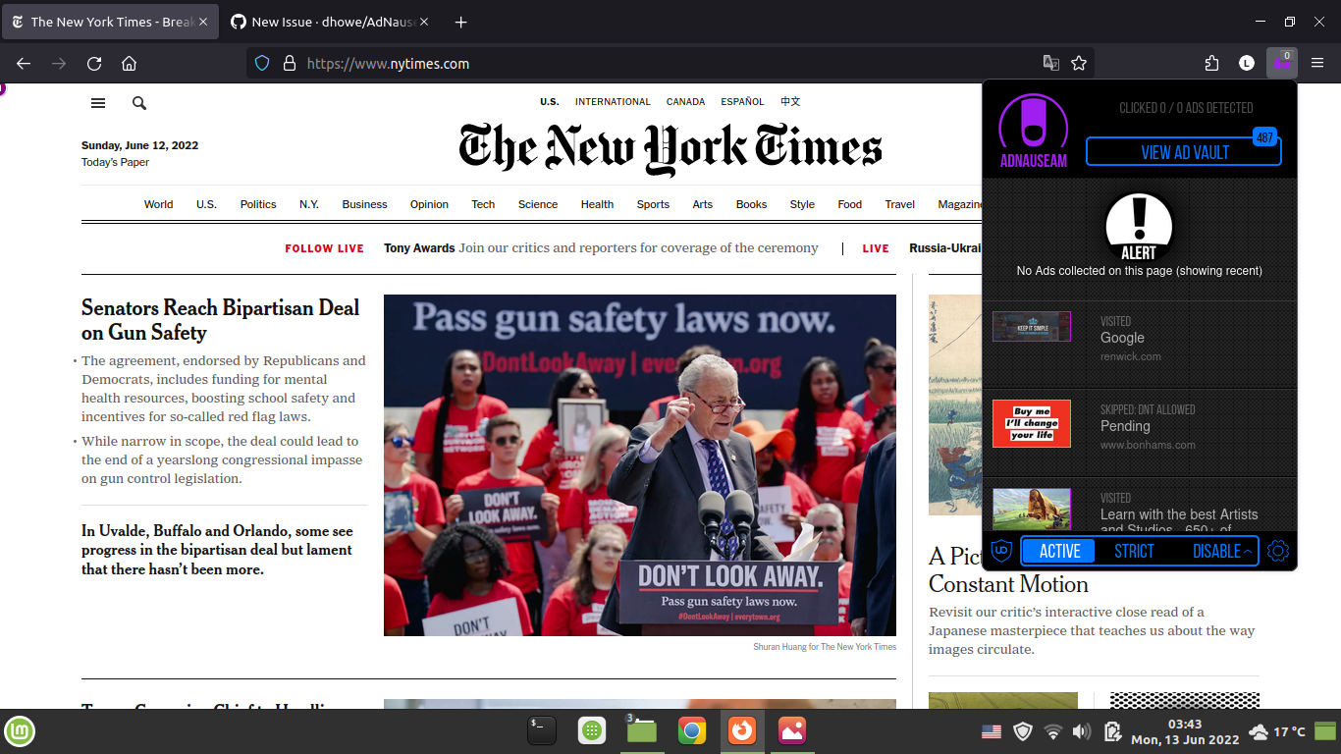The width and height of the screenshot is (1341, 754).
Task: Open the AdNauseam extension icon in browser toolbar
Action: tap(1282, 62)
